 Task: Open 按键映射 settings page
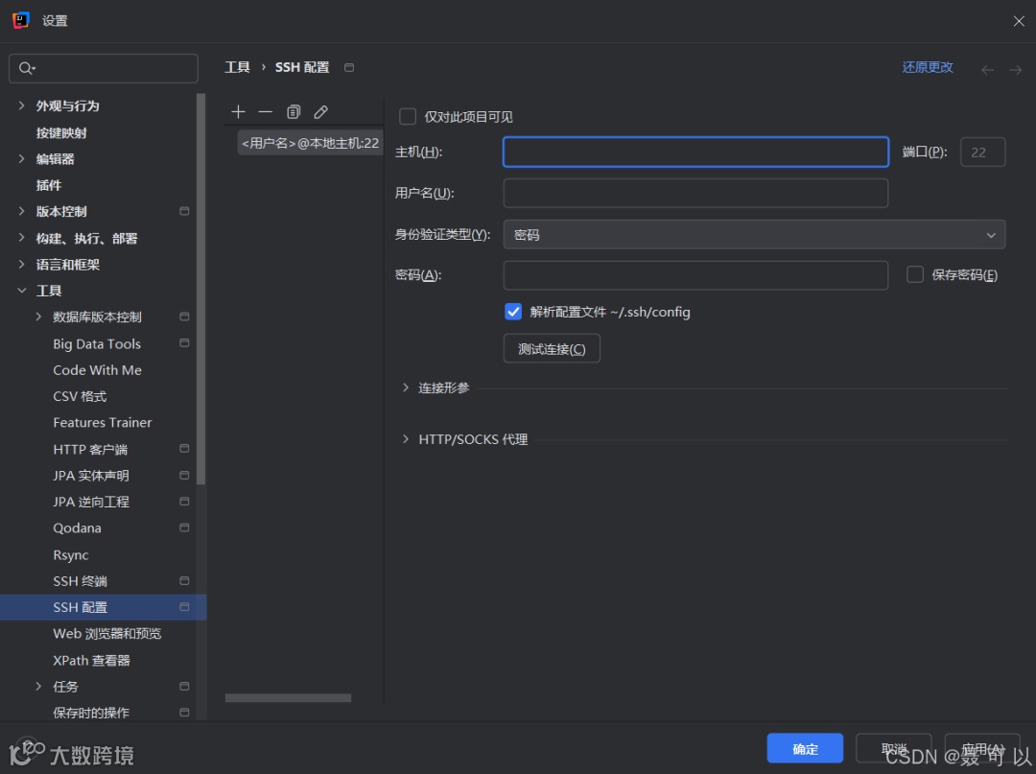[x=61, y=132]
